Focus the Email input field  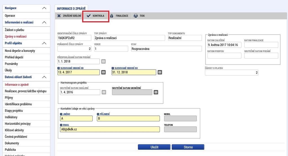(x=110, y=129)
